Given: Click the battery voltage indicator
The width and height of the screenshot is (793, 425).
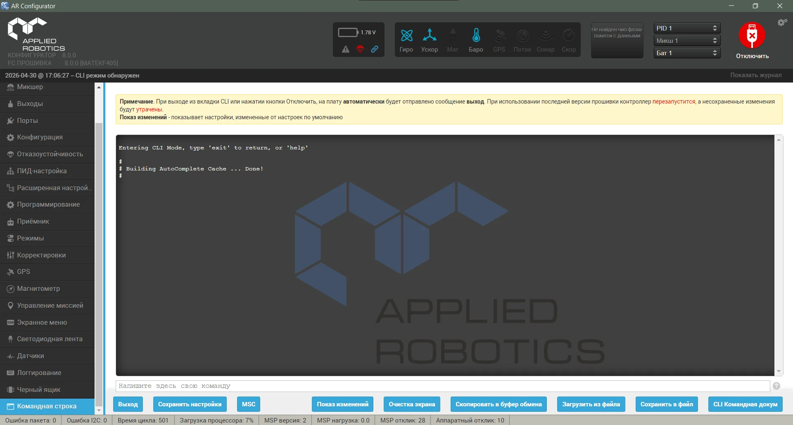Looking at the screenshot, I should click(357, 32).
